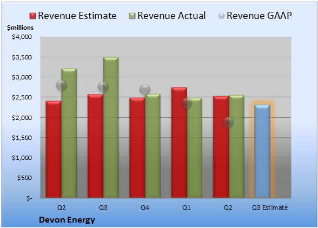Screen dimensions: 318x228
Task: Click the 'Q3' x-axis label
Action: [x=103, y=207]
